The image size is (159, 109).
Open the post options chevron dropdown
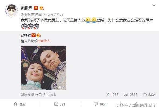click(154, 5)
